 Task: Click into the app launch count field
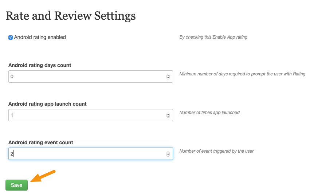click(91, 115)
